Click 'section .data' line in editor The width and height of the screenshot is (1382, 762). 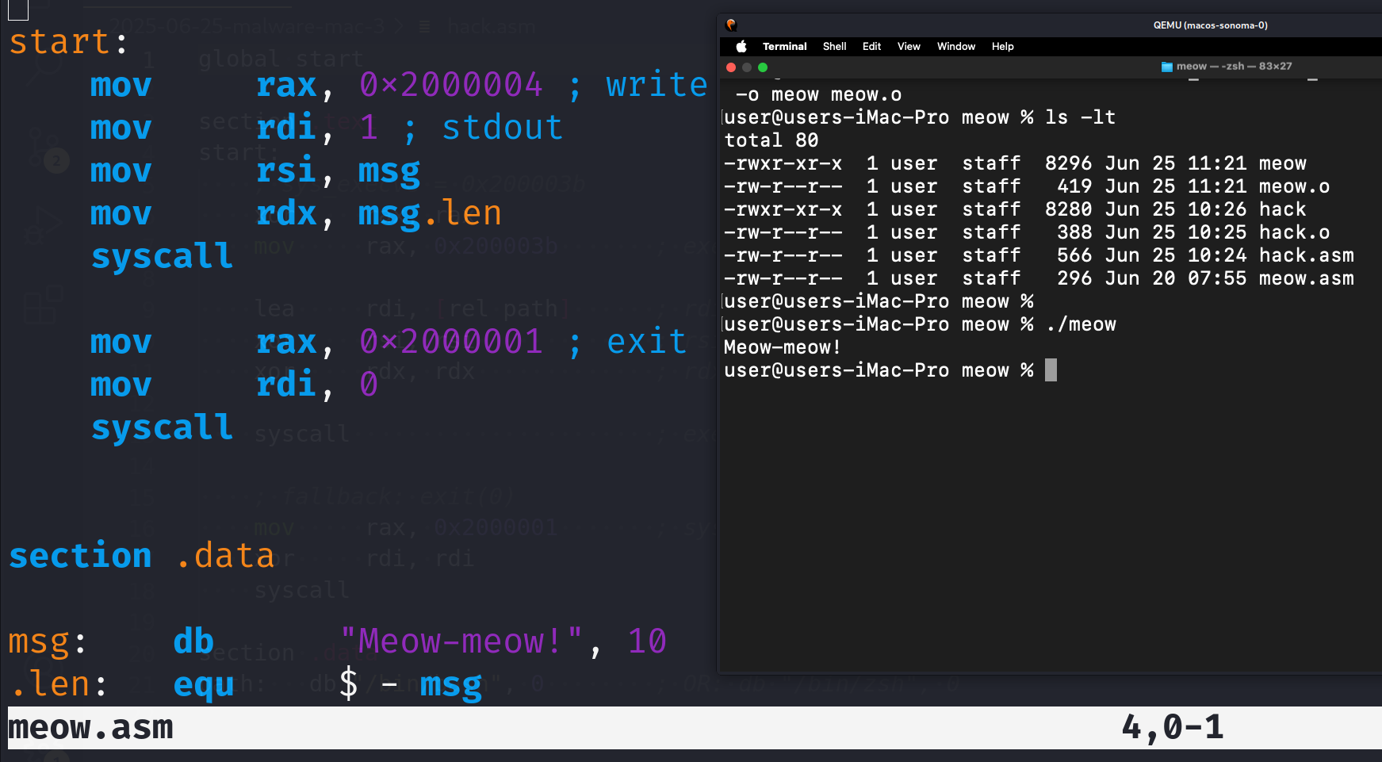(141, 555)
